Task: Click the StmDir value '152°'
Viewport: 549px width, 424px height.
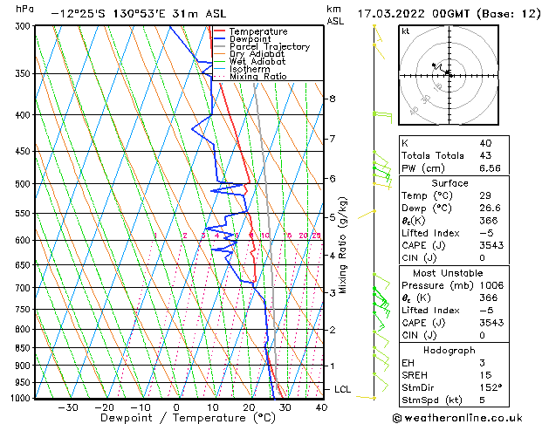Action: [491, 388]
